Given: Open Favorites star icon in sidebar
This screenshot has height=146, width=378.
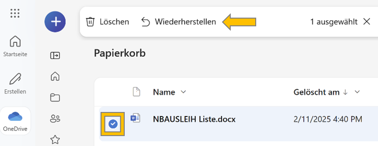Looking at the screenshot, I should click(x=55, y=140).
